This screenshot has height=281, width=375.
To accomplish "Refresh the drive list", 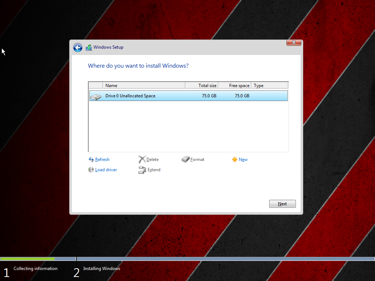I will click(103, 160).
